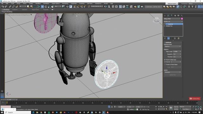Select the Select Object tool
This screenshot has height=114, width=203.
coord(28,7)
